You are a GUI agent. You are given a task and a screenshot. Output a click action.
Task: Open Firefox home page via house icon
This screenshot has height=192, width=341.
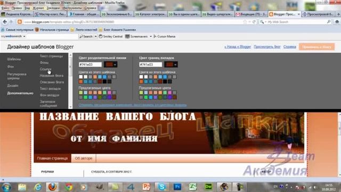(x=337, y=22)
